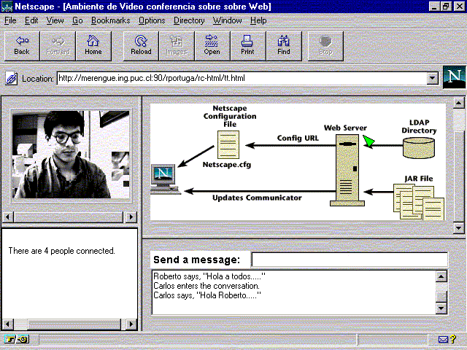The image size is (467, 350).
Task: Minimize the Netscape window
Action: [x=435, y=7]
